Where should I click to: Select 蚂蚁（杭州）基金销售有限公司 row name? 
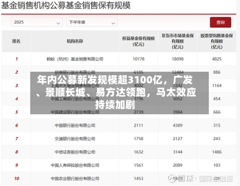(75, 59)
